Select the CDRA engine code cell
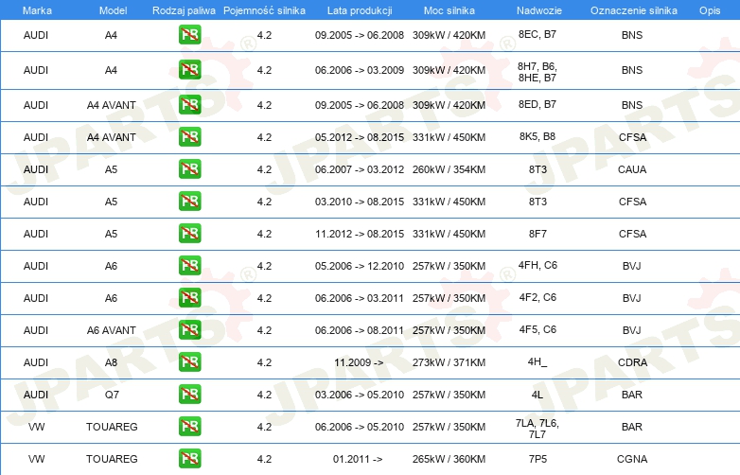 tap(632, 362)
